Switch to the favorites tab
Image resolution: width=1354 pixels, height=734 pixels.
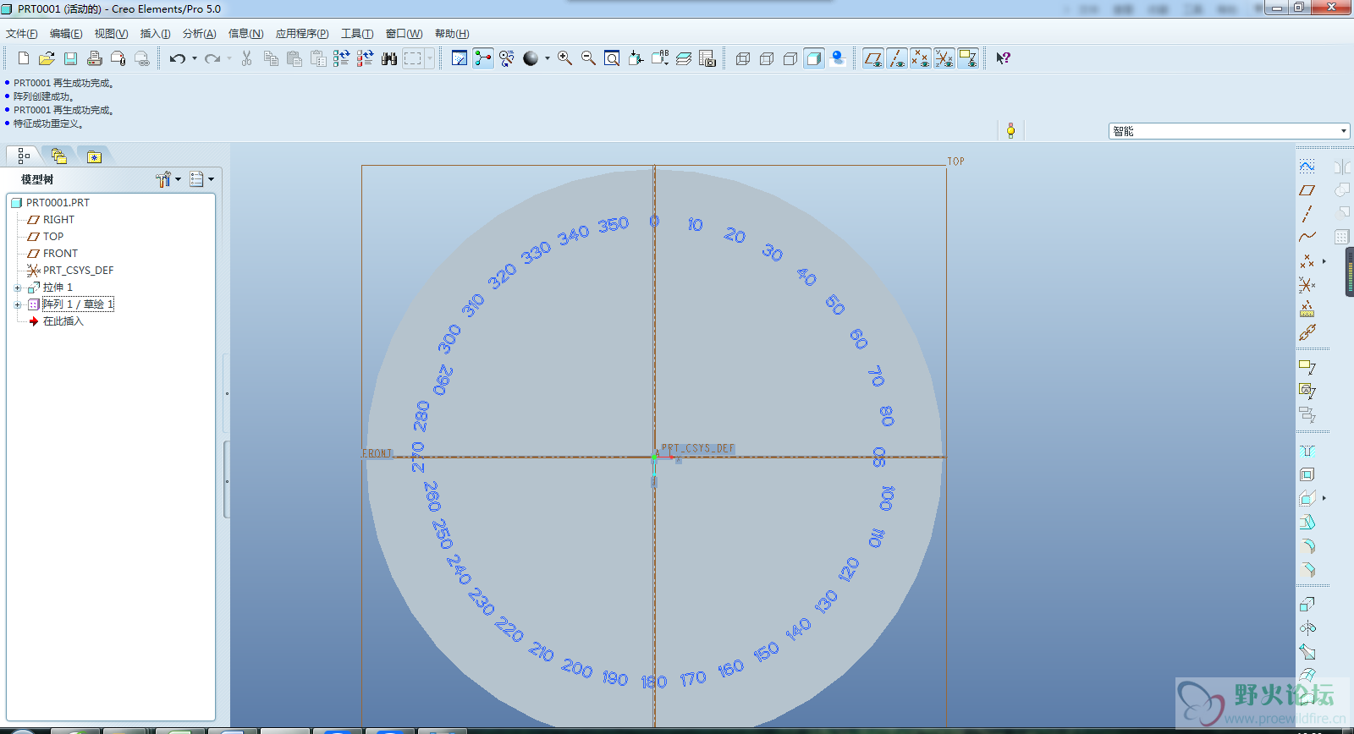tap(94, 156)
